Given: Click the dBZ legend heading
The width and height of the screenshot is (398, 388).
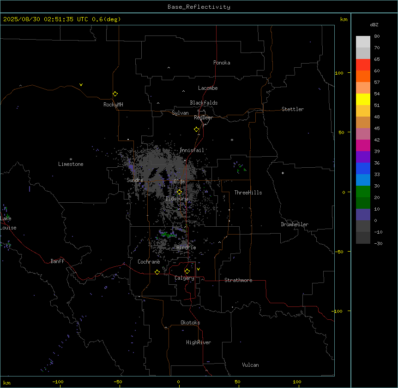Looking at the screenshot, I should (x=374, y=24).
